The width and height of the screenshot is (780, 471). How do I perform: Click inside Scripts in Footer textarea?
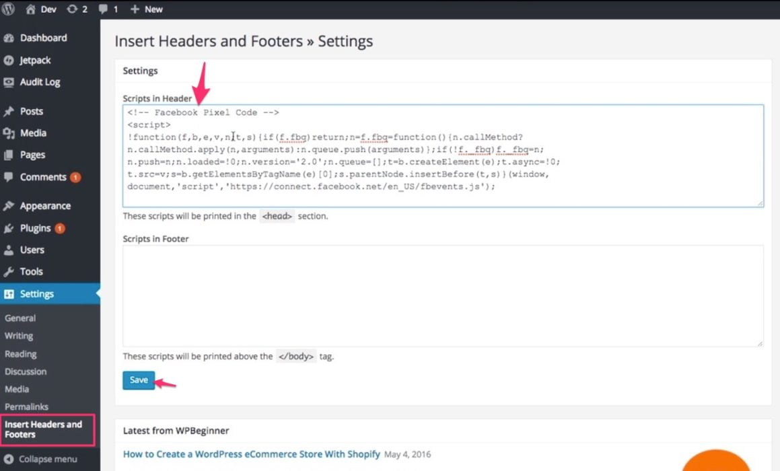442,296
